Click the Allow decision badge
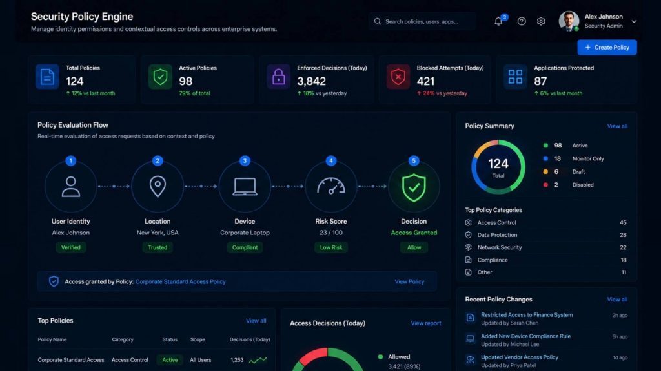 coord(414,247)
